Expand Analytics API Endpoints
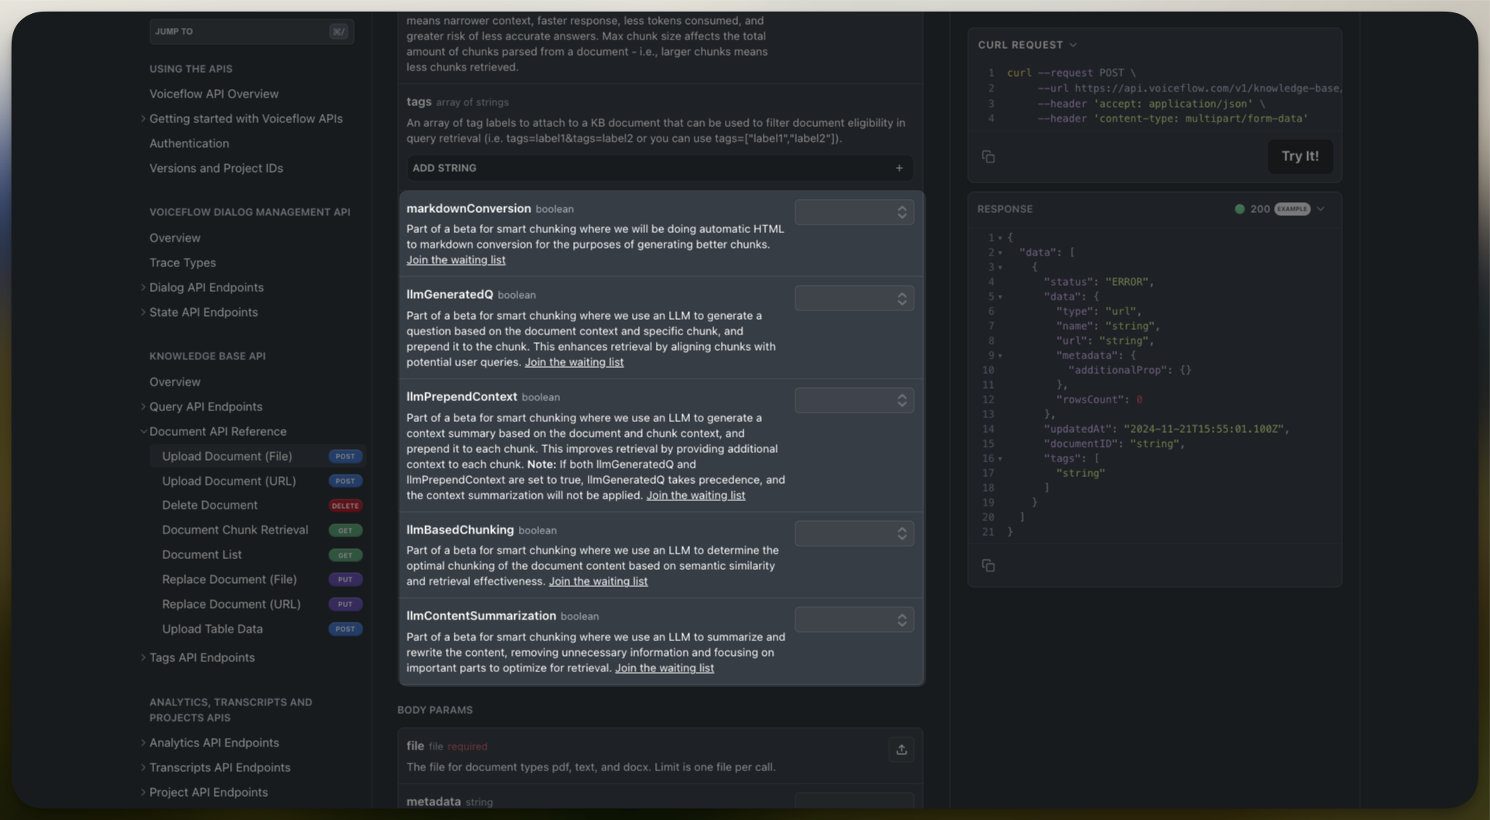1490x820 pixels. (x=143, y=743)
